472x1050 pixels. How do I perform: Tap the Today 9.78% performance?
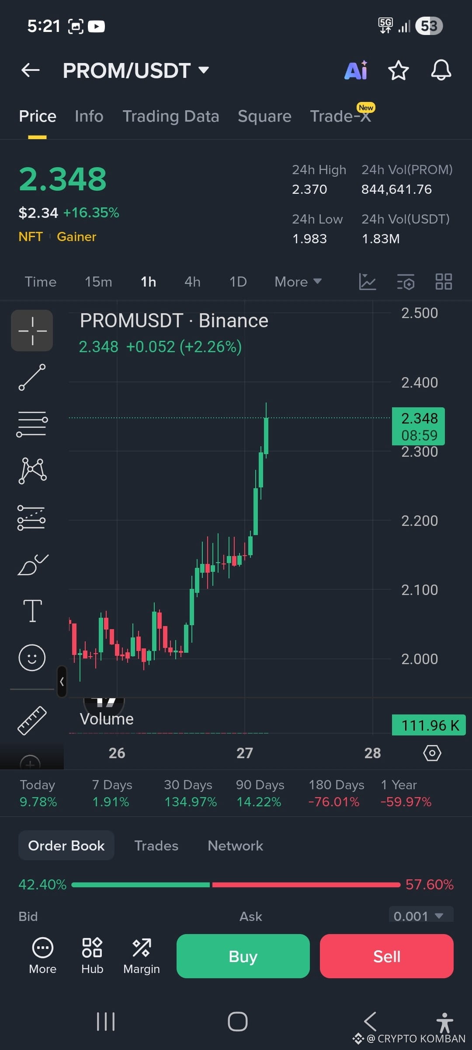tap(38, 793)
